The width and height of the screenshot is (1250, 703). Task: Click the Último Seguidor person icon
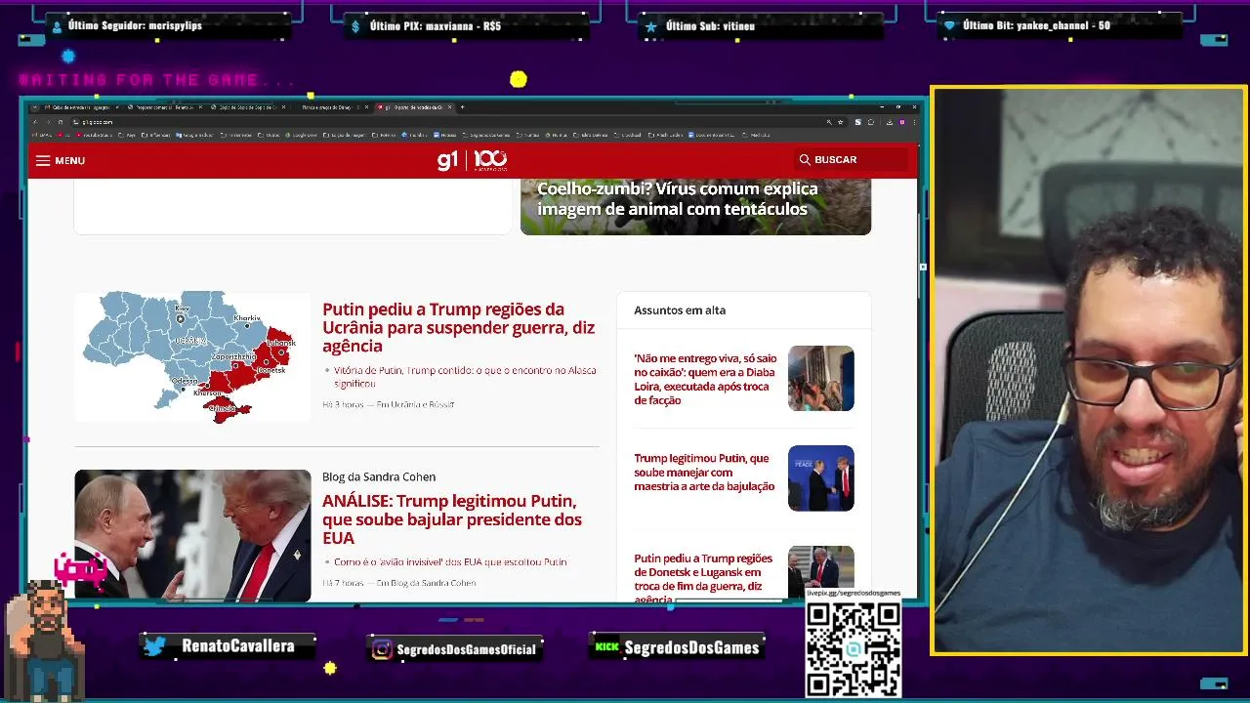[x=57, y=26]
